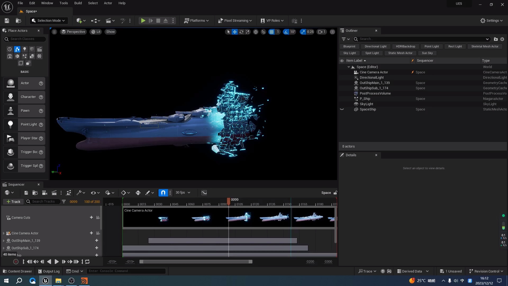Viewport: 508px width, 286px height.
Task: Open the Build menu
Action: click(78, 3)
